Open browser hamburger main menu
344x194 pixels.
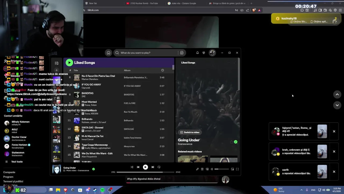(x=340, y=10)
